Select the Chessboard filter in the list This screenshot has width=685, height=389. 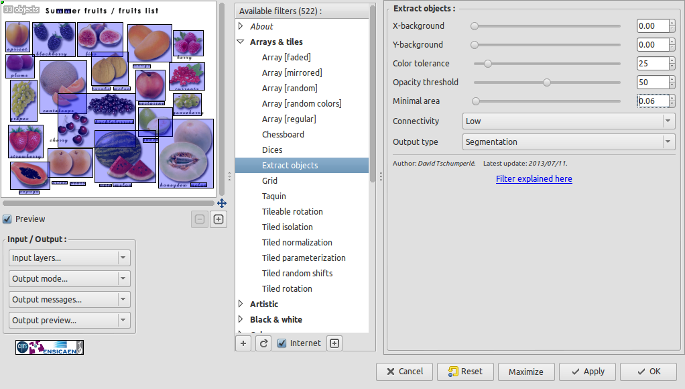point(283,135)
